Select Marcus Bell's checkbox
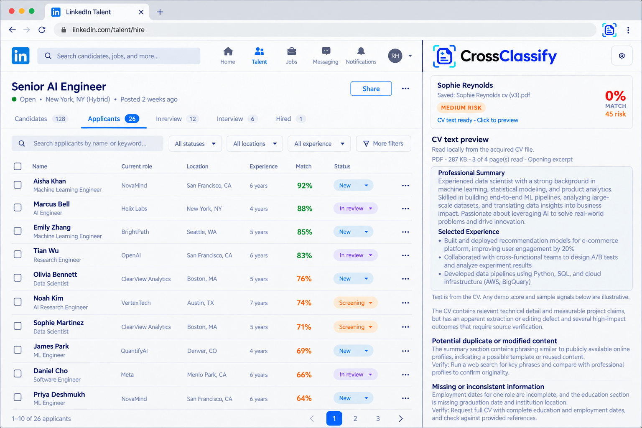Screen dimensions: 642x428 [18, 208]
